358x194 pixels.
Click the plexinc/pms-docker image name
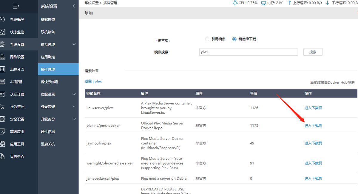click(x=103, y=126)
